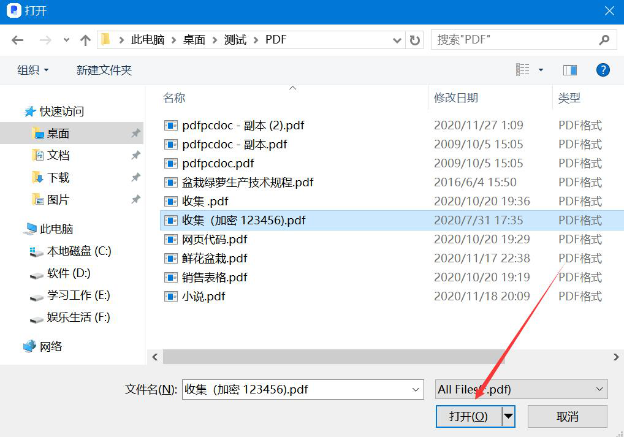Screen dimensions: 624x437
Task: Click 桌面 in address breadcrumb
Action: coord(194,40)
